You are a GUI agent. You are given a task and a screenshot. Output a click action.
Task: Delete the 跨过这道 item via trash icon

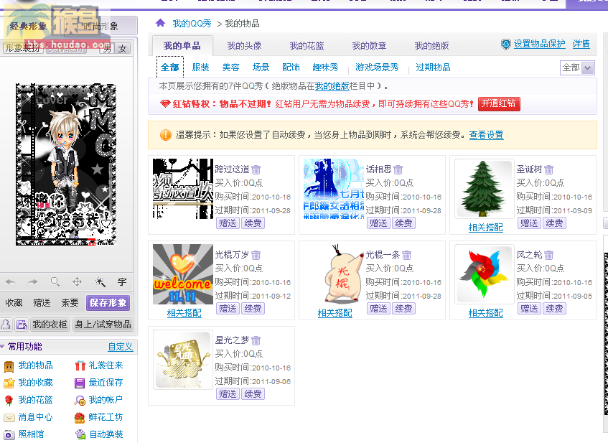click(256, 169)
